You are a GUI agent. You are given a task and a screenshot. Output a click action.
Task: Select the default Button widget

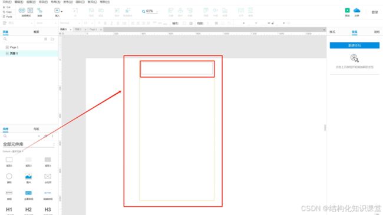click(9, 195)
